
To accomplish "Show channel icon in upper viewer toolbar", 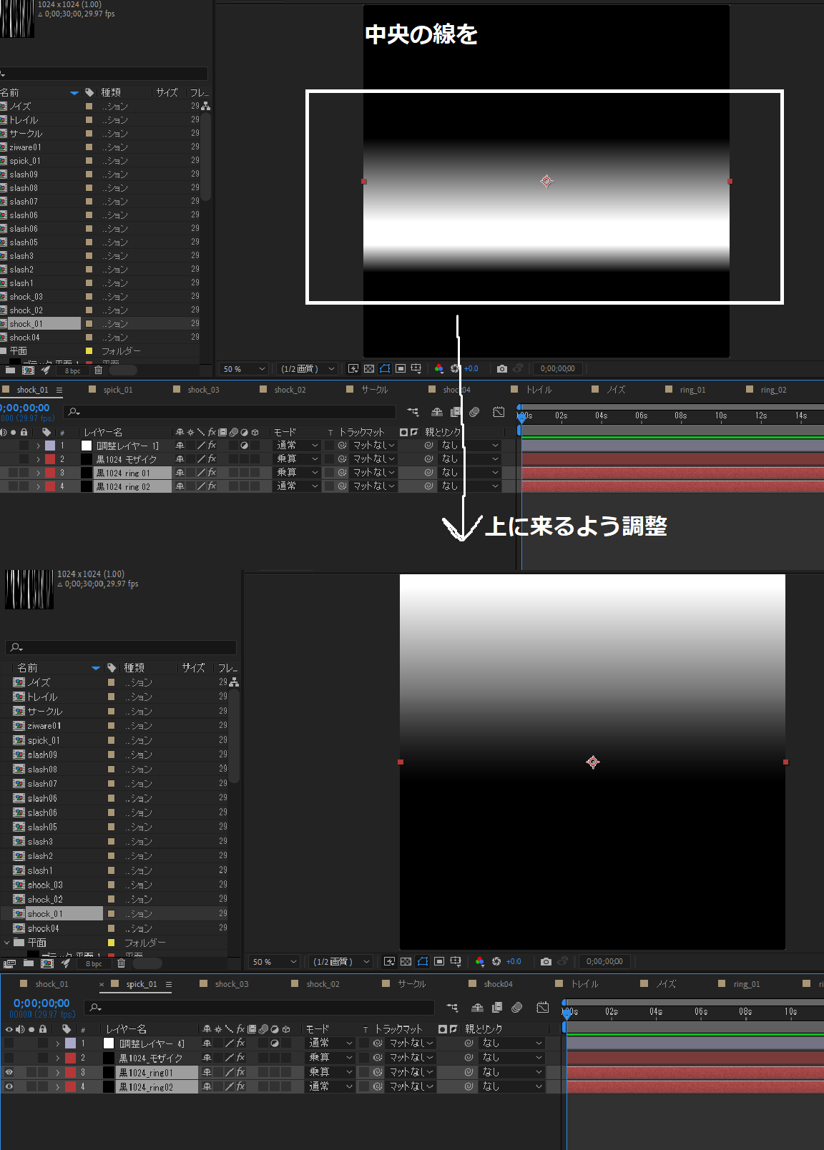I will [439, 368].
